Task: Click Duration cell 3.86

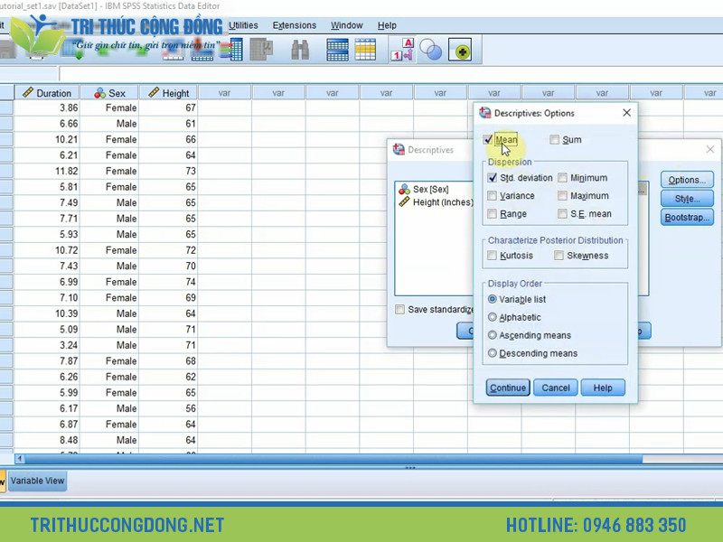Action: [x=47, y=107]
